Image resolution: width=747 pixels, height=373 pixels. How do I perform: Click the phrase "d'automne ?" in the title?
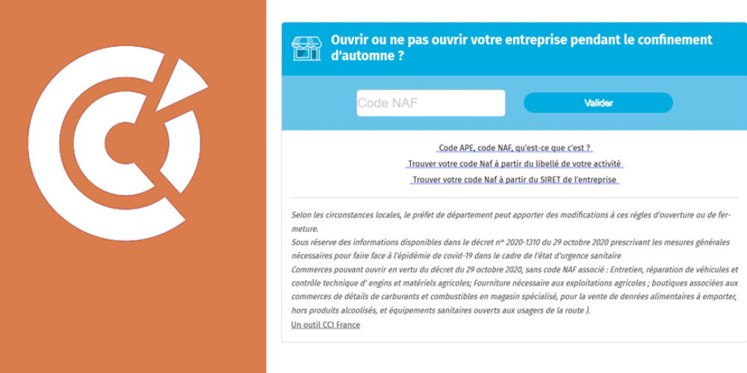tap(368, 55)
